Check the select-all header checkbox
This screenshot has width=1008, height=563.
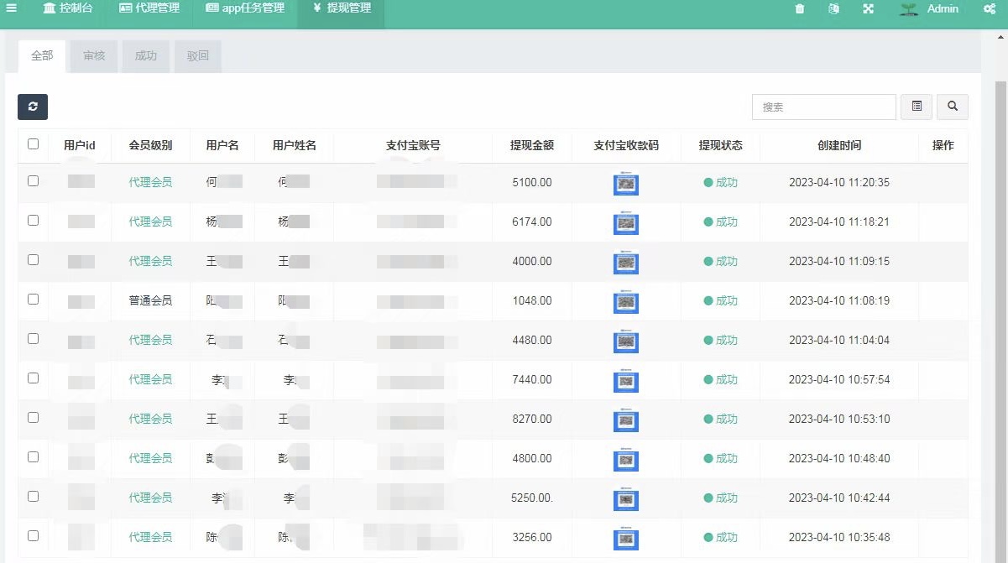pyautogui.click(x=33, y=144)
